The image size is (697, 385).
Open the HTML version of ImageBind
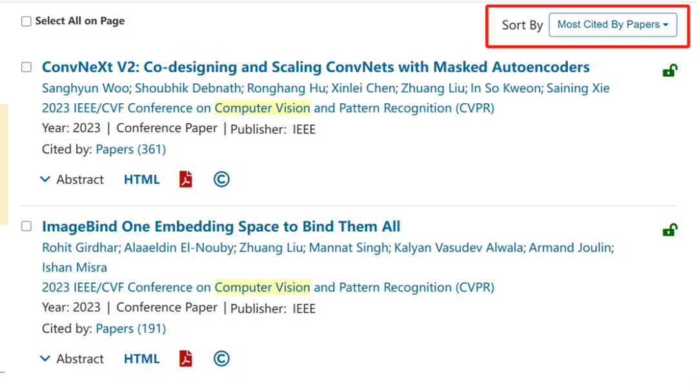[141, 359]
